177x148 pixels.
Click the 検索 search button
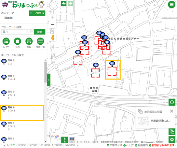[40, 32]
